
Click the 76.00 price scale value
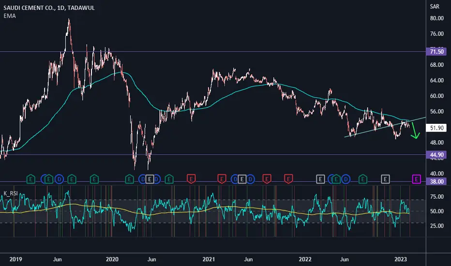(436, 34)
